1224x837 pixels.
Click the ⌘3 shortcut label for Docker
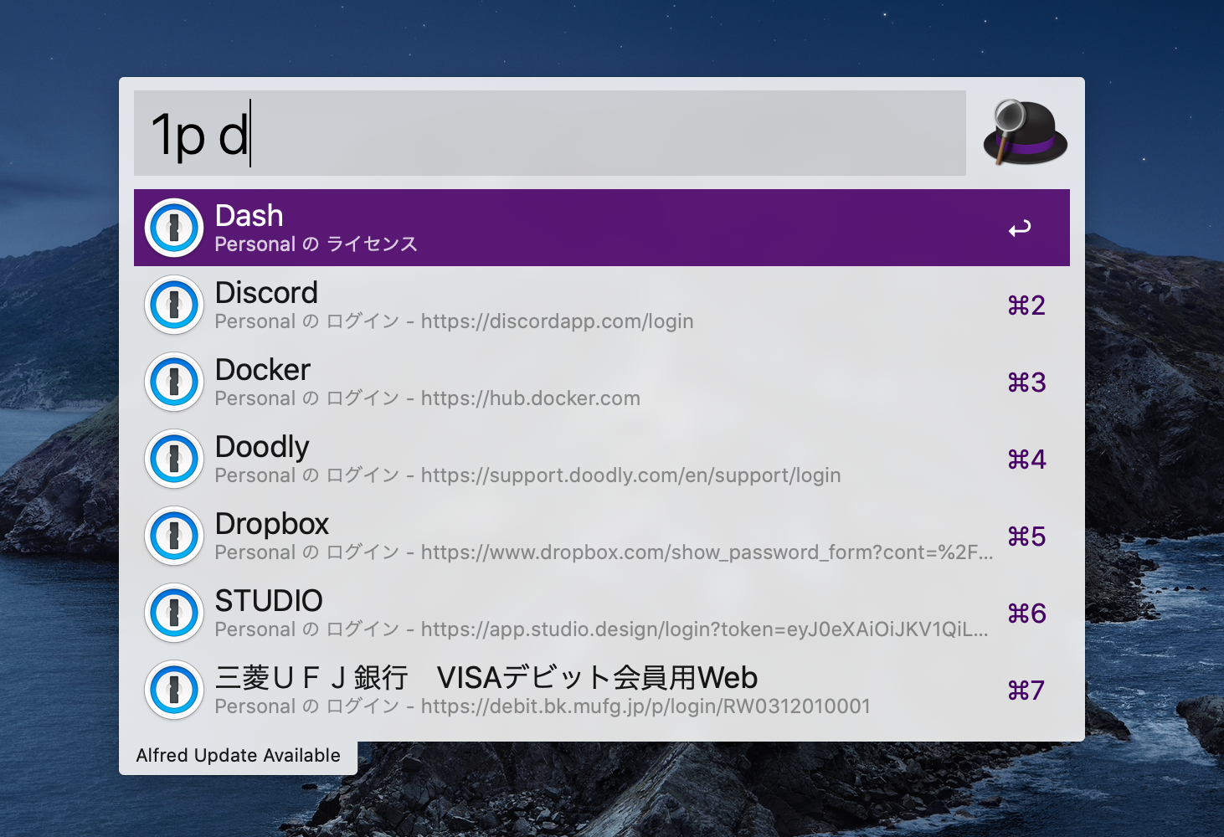click(x=1026, y=383)
